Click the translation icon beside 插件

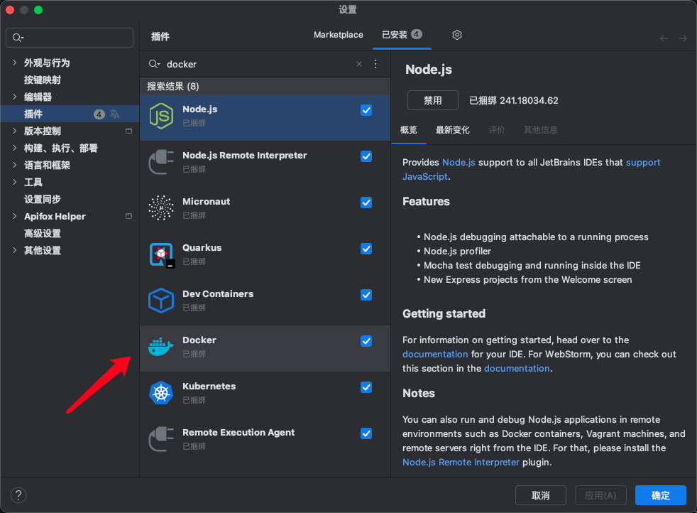click(x=115, y=114)
